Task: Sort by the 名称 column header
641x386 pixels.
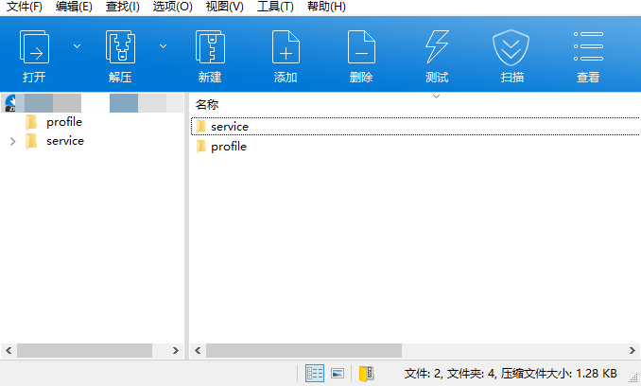Action: pyautogui.click(x=207, y=105)
